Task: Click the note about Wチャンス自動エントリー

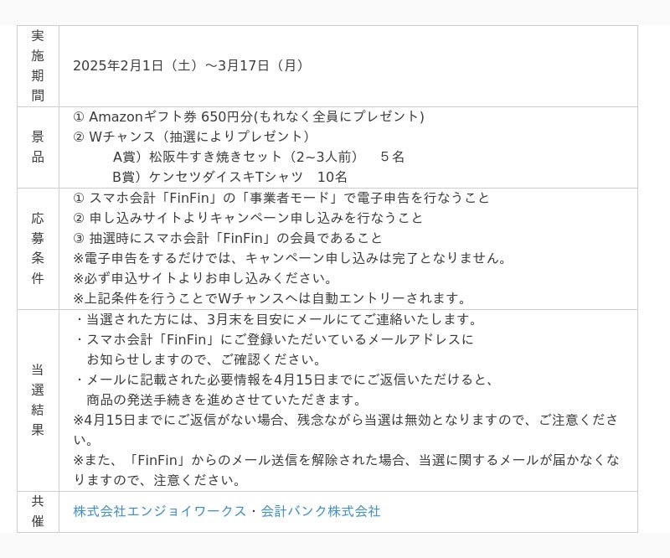Action: coord(270,298)
